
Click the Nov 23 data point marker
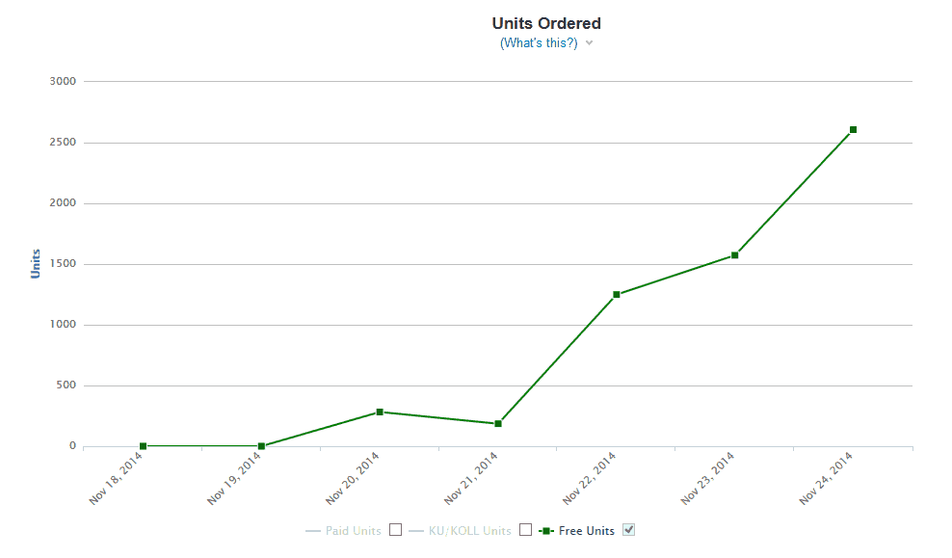[x=734, y=256]
